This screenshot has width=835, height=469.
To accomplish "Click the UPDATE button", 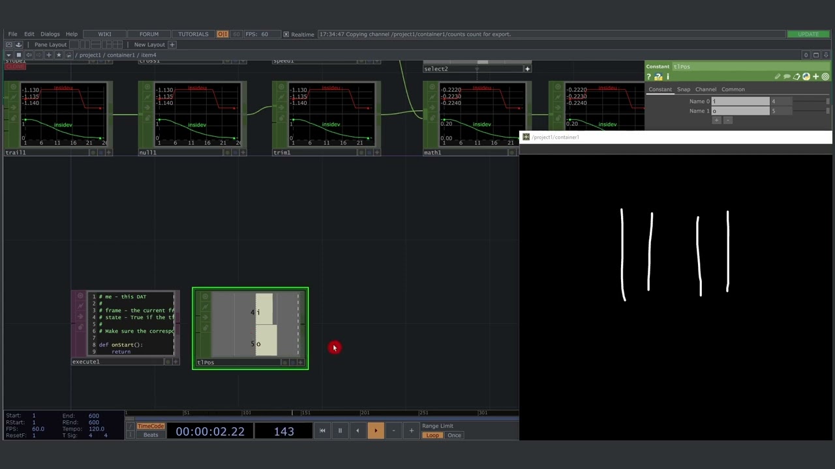I will [x=808, y=34].
